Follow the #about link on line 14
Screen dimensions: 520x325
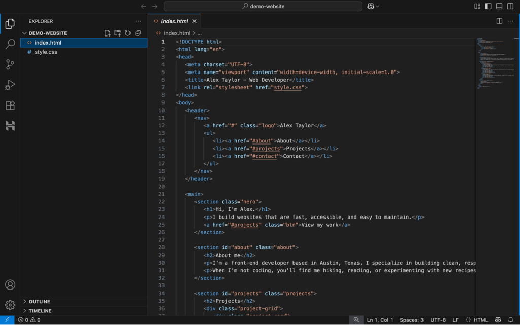click(x=262, y=141)
